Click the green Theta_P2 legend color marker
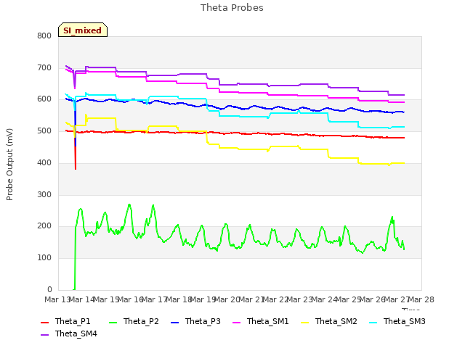465x348 pixels. tap(113, 322)
